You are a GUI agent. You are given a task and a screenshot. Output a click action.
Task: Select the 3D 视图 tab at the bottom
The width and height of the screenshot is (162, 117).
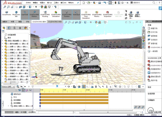click(x=23, y=112)
